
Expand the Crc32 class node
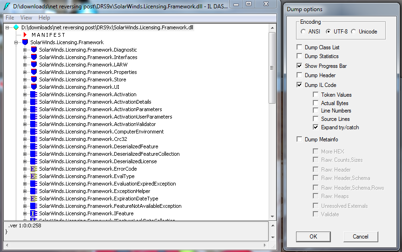click(25, 139)
